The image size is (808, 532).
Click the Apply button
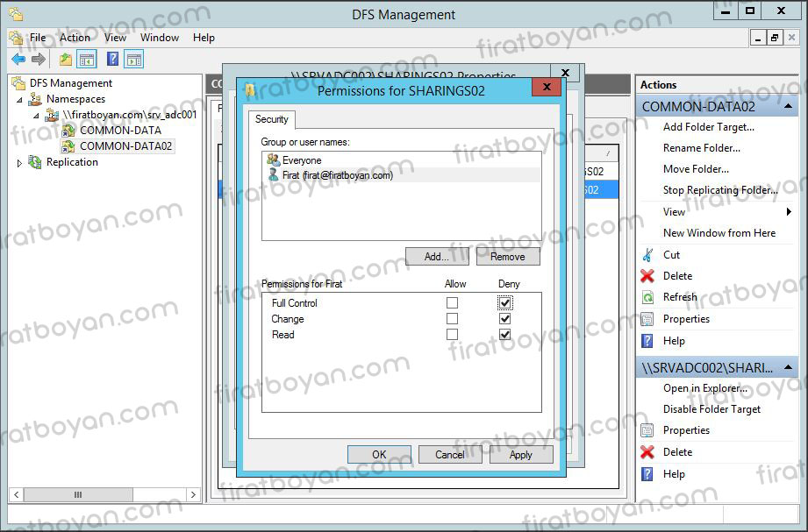tap(521, 454)
